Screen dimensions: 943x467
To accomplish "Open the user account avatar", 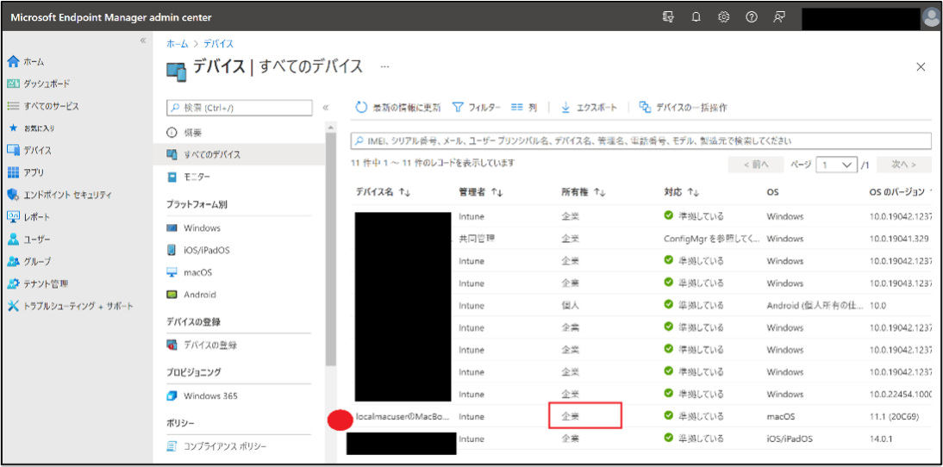I will click(x=930, y=18).
